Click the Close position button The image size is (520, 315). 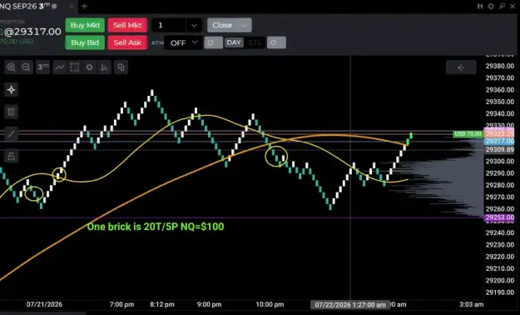[222, 25]
